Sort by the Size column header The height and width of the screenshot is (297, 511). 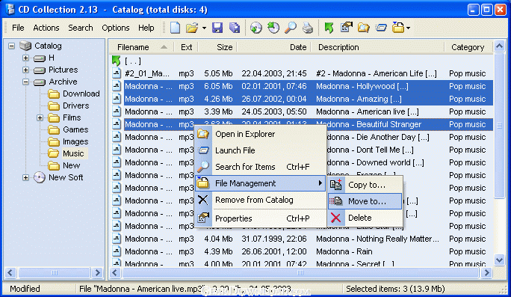pyautogui.click(x=217, y=47)
